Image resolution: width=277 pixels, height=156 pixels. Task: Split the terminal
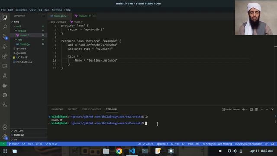[251, 110]
